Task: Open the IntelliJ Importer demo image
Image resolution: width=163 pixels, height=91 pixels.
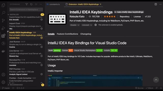Action: click(x=95, y=80)
